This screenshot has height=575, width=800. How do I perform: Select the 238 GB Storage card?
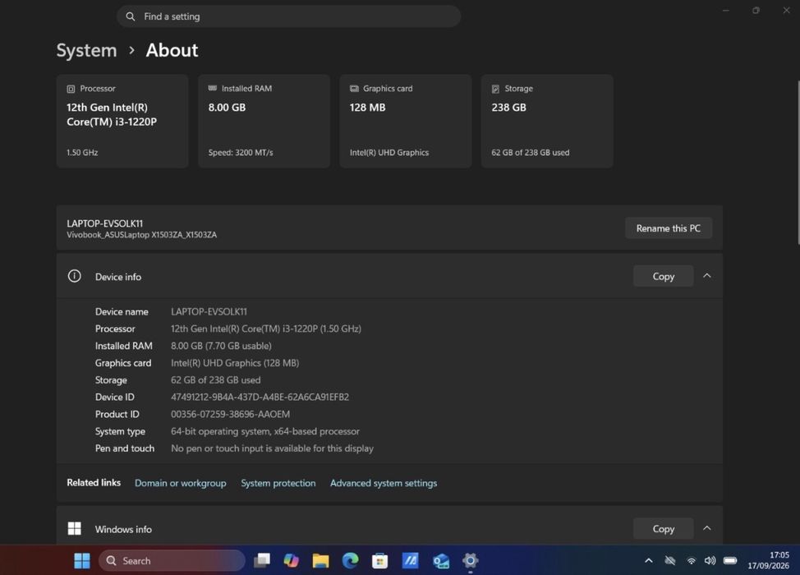547,121
